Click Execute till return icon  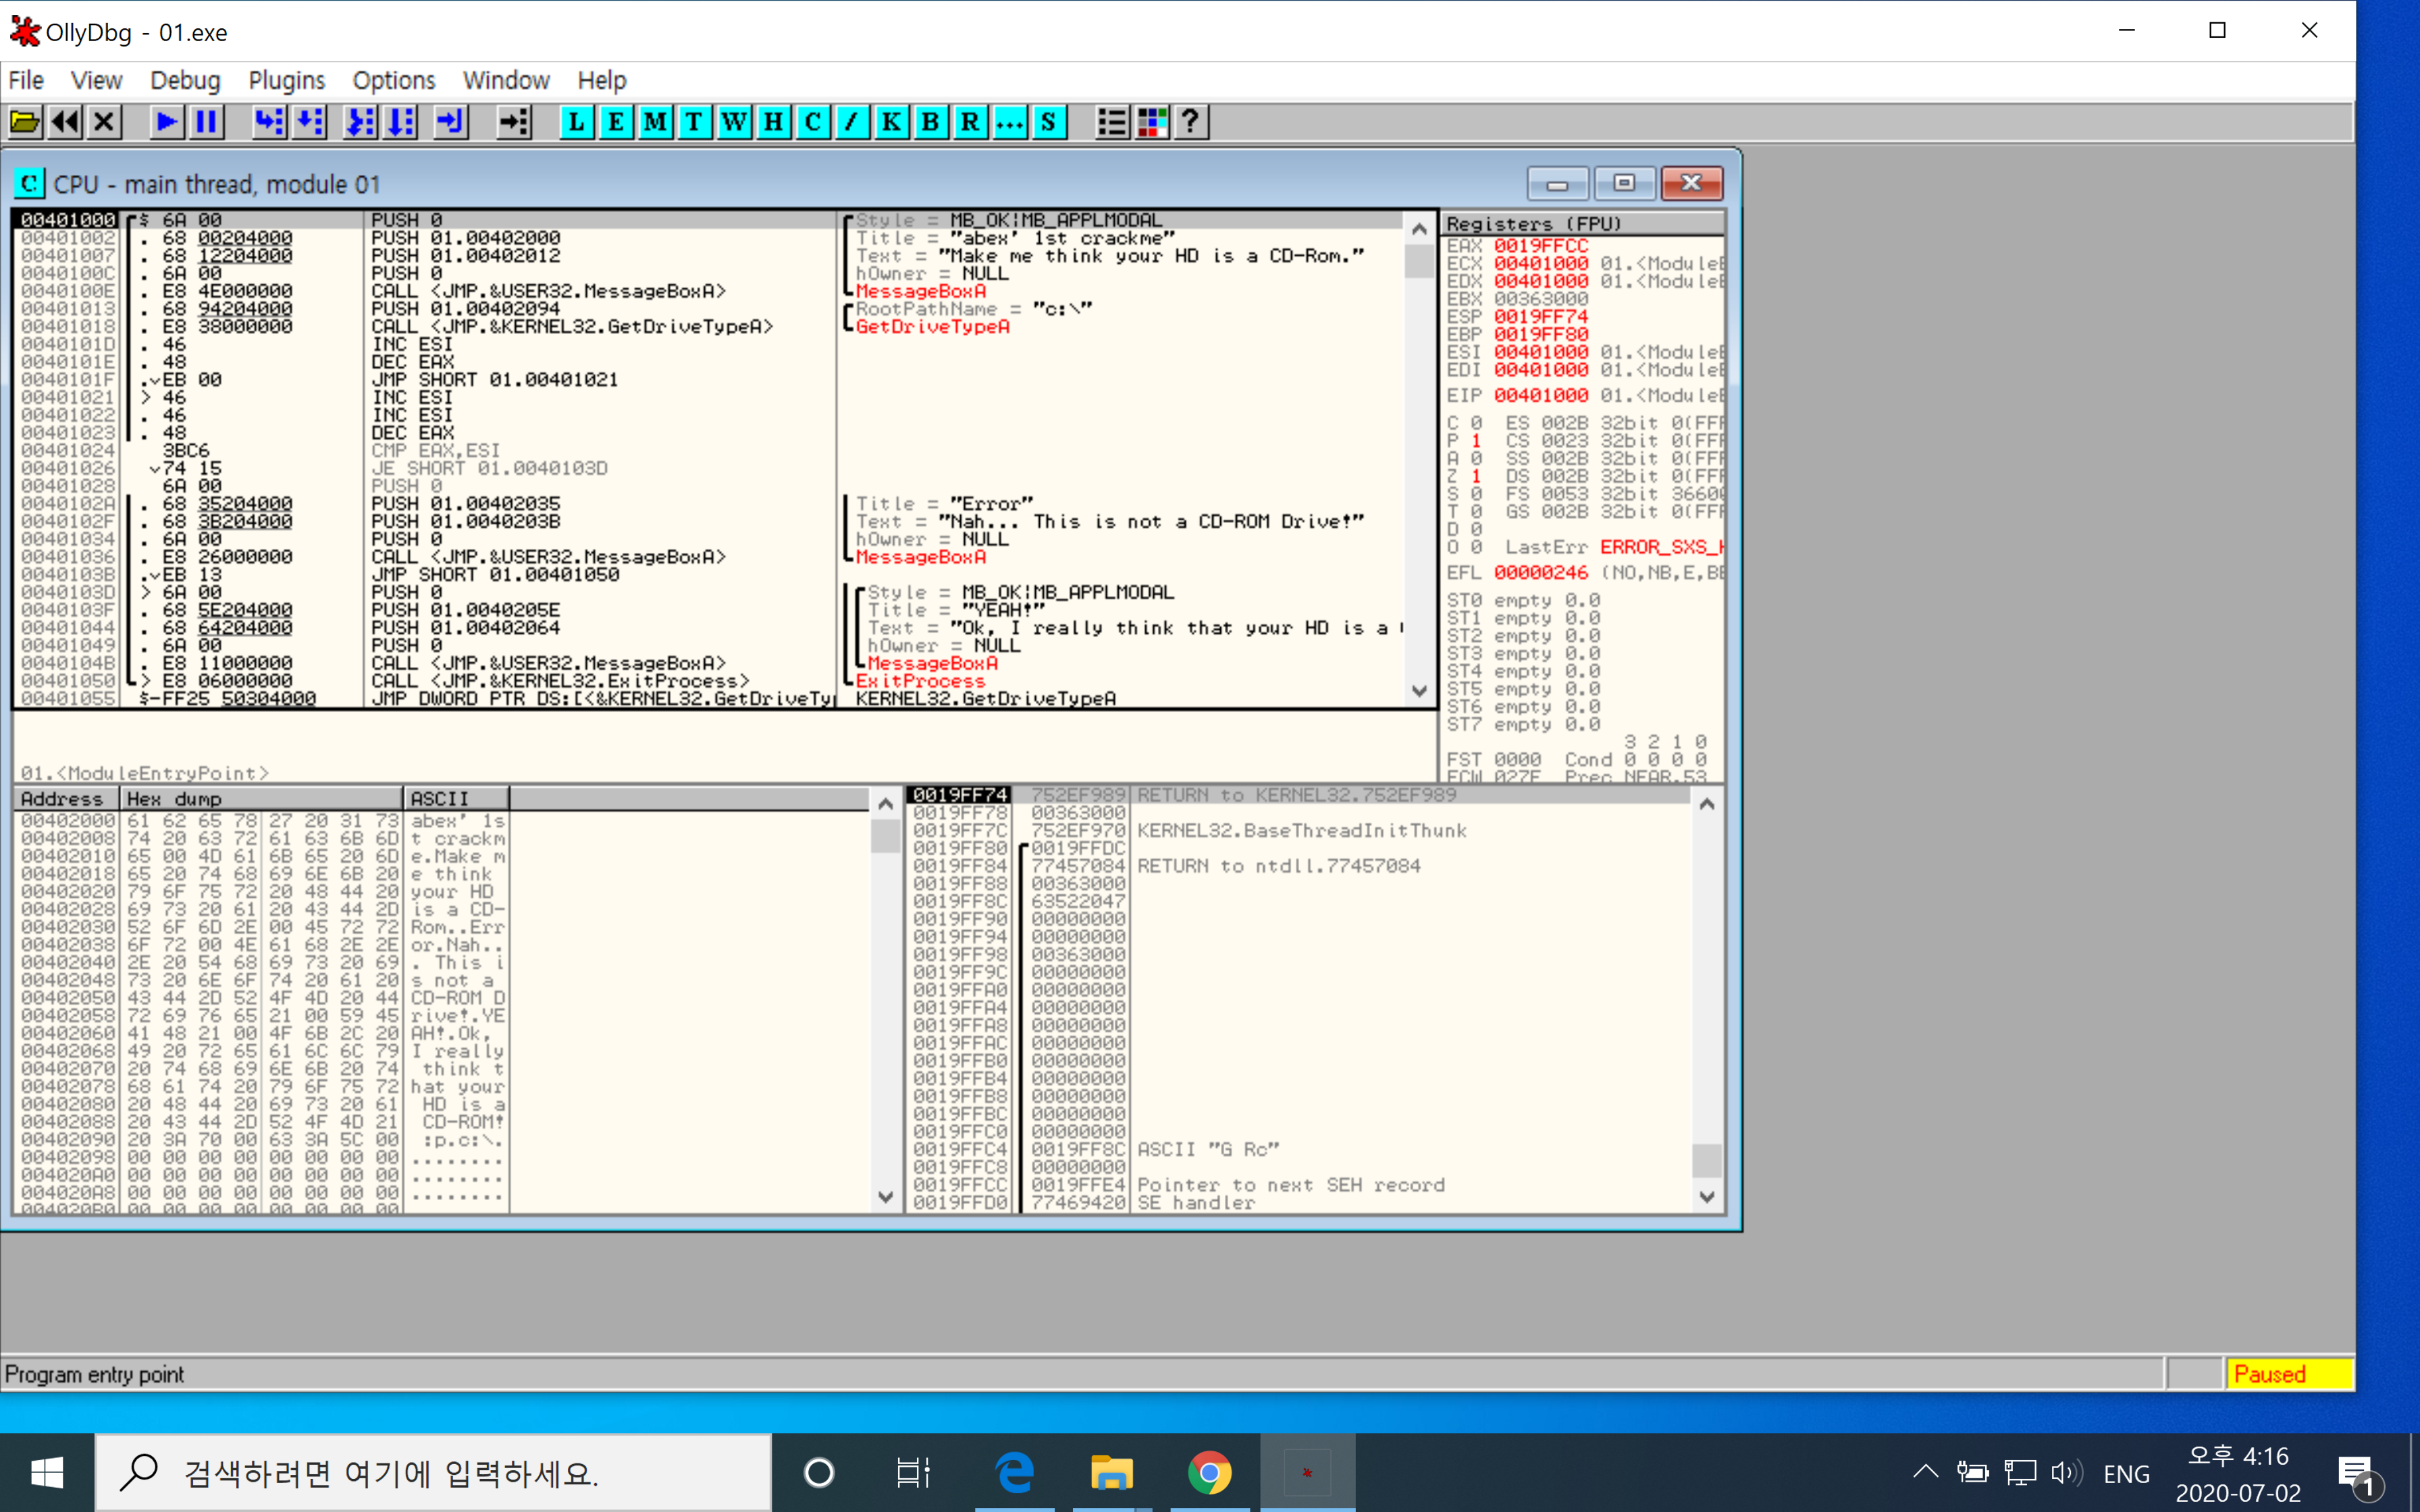tap(451, 122)
